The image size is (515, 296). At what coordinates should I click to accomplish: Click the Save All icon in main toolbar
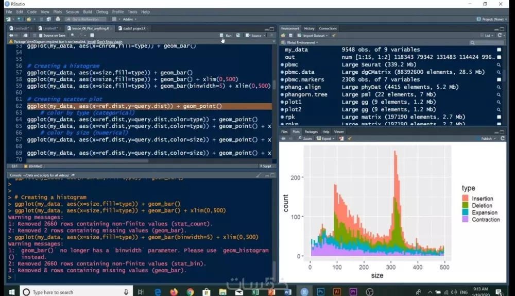click(x=48, y=19)
